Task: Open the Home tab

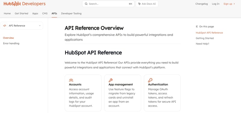Action: point(7,13)
